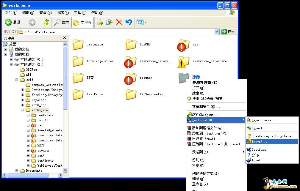The height and width of the screenshot is (191, 300).
Task: Click the SVN Checkout icon in context menu
Action: pyautogui.click(x=189, y=115)
